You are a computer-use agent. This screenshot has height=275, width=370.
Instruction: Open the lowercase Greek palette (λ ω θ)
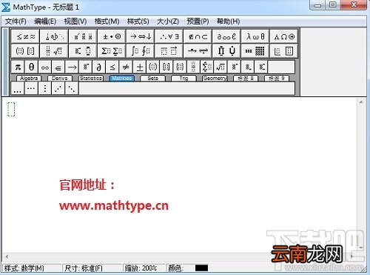point(255,37)
